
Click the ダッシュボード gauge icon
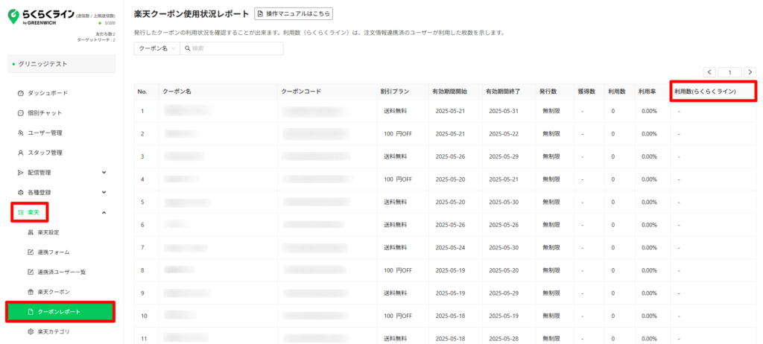[x=20, y=93]
